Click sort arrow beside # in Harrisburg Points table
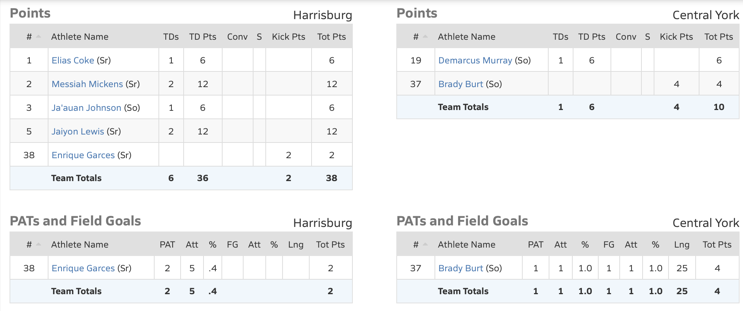The width and height of the screenshot is (743, 311). coord(38,37)
